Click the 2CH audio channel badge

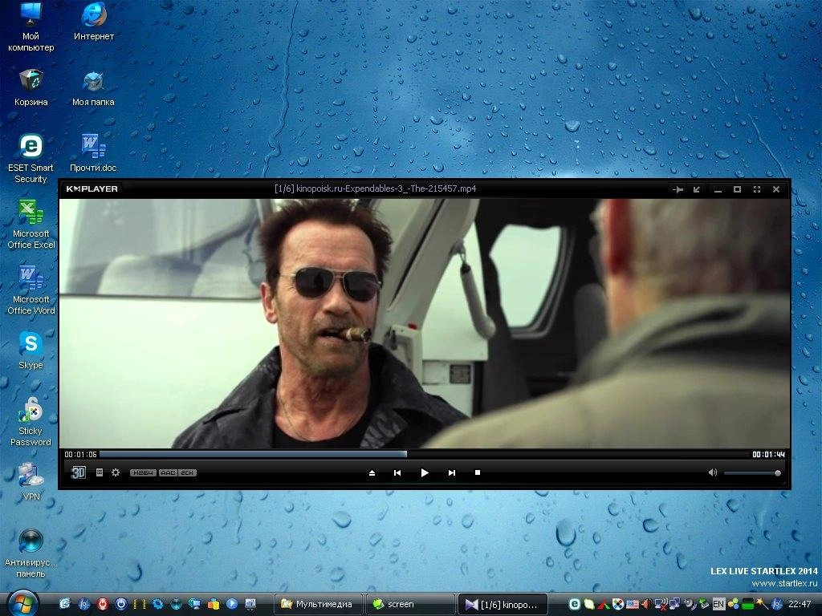tap(187, 472)
